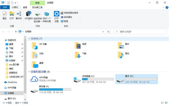Open the 属性 properties icon in ribbon
The height and width of the screenshot is (105, 169).
pos(4,15)
